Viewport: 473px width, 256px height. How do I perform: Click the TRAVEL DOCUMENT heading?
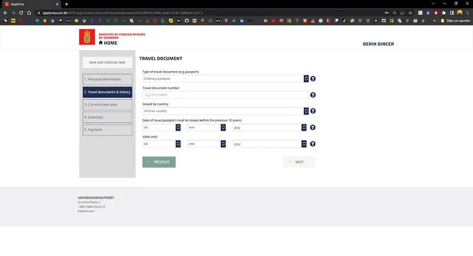coord(161,58)
